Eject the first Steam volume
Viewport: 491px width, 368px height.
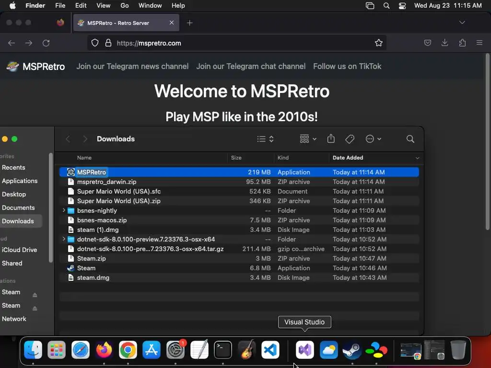(35, 295)
